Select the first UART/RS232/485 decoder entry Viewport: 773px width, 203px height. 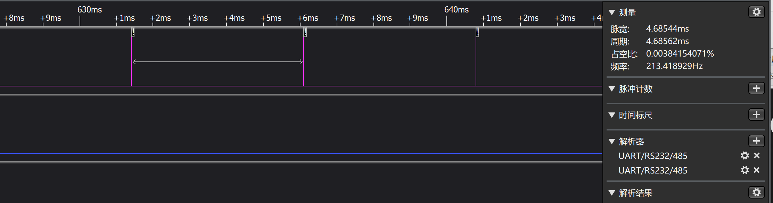652,156
